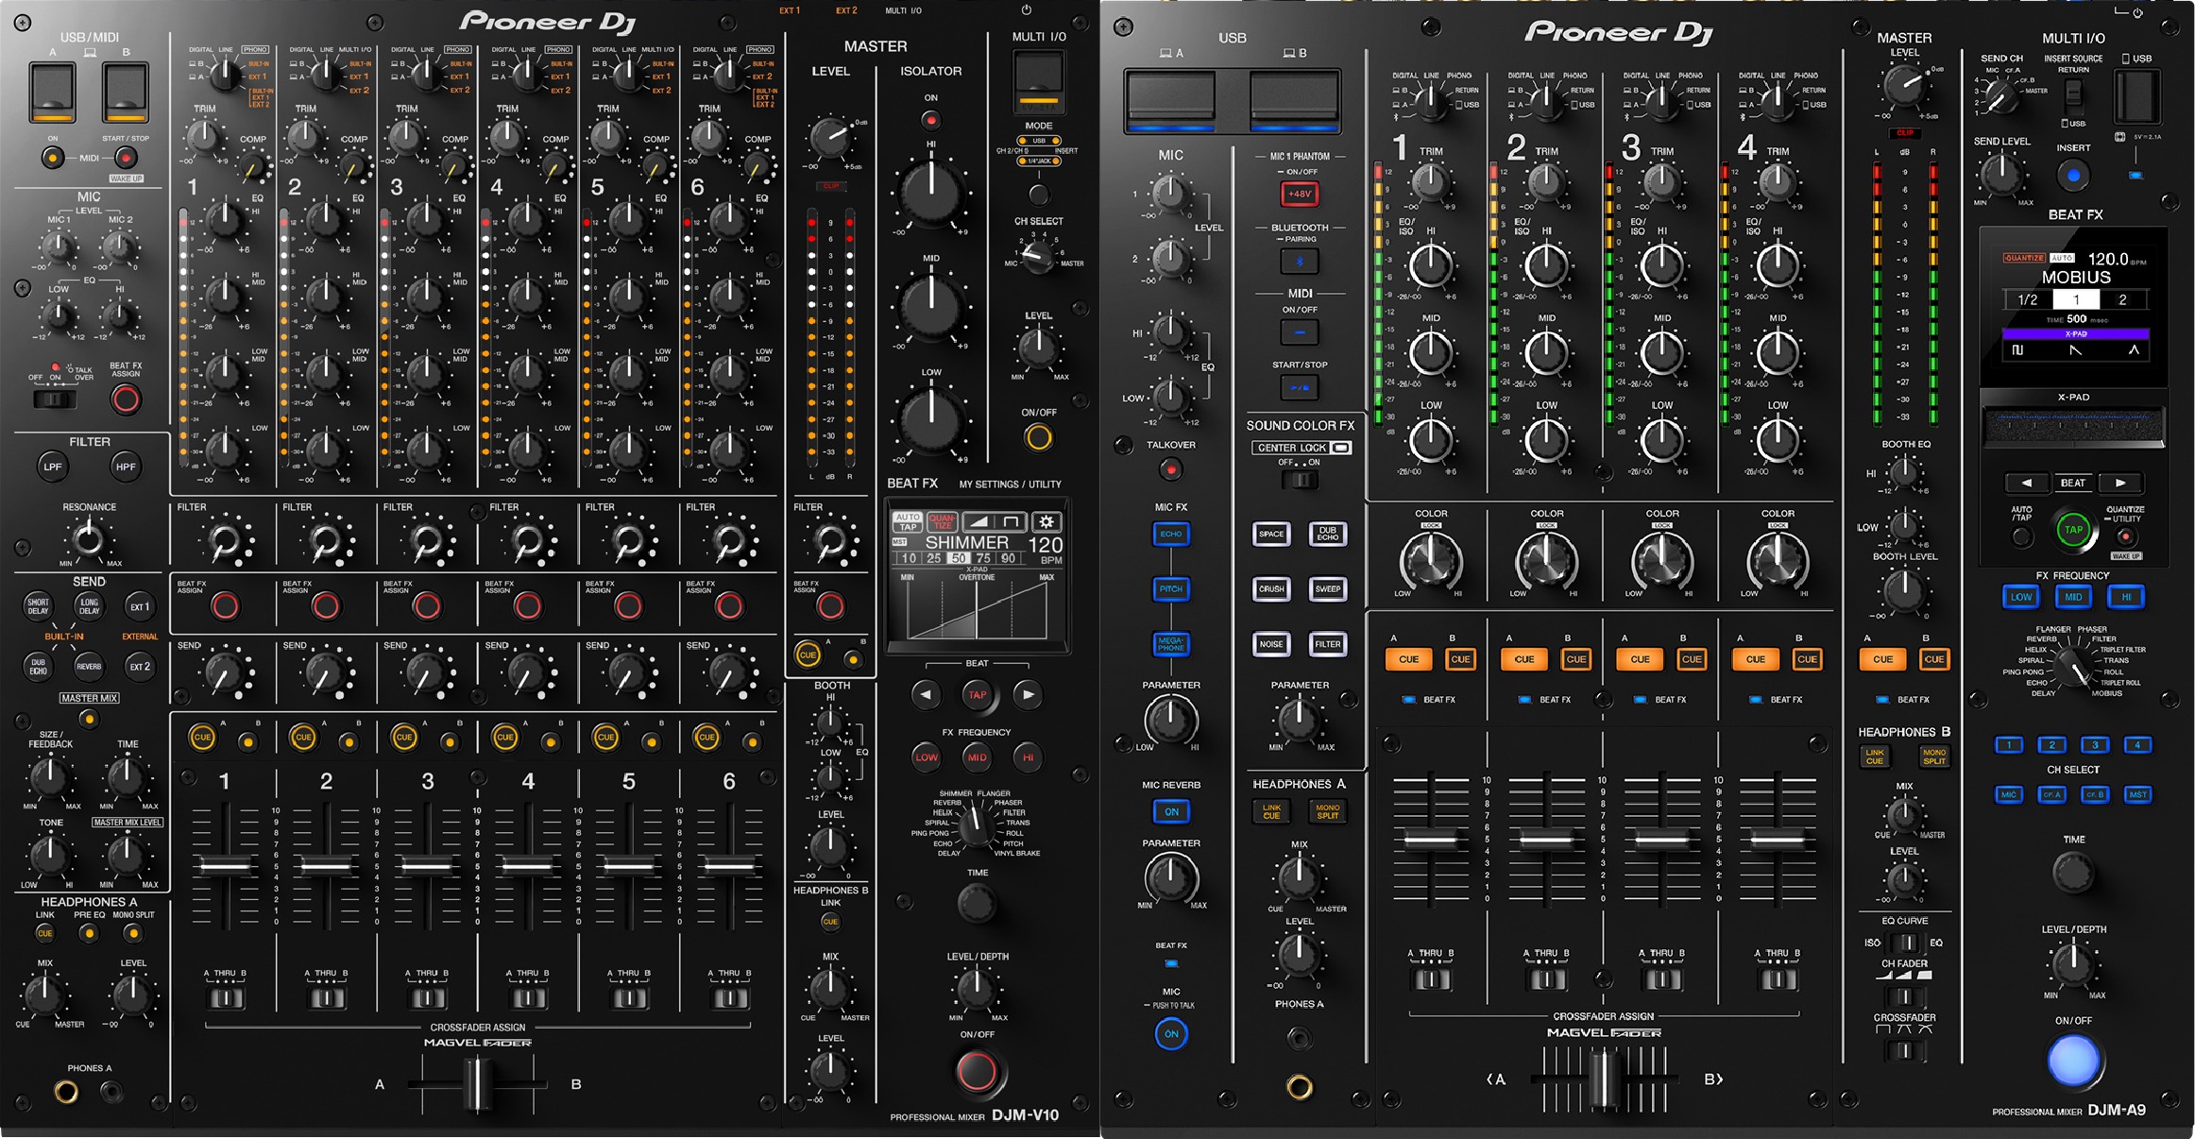Choose MEGAPHONE mic FX on DJM-A9

[x=1171, y=644]
